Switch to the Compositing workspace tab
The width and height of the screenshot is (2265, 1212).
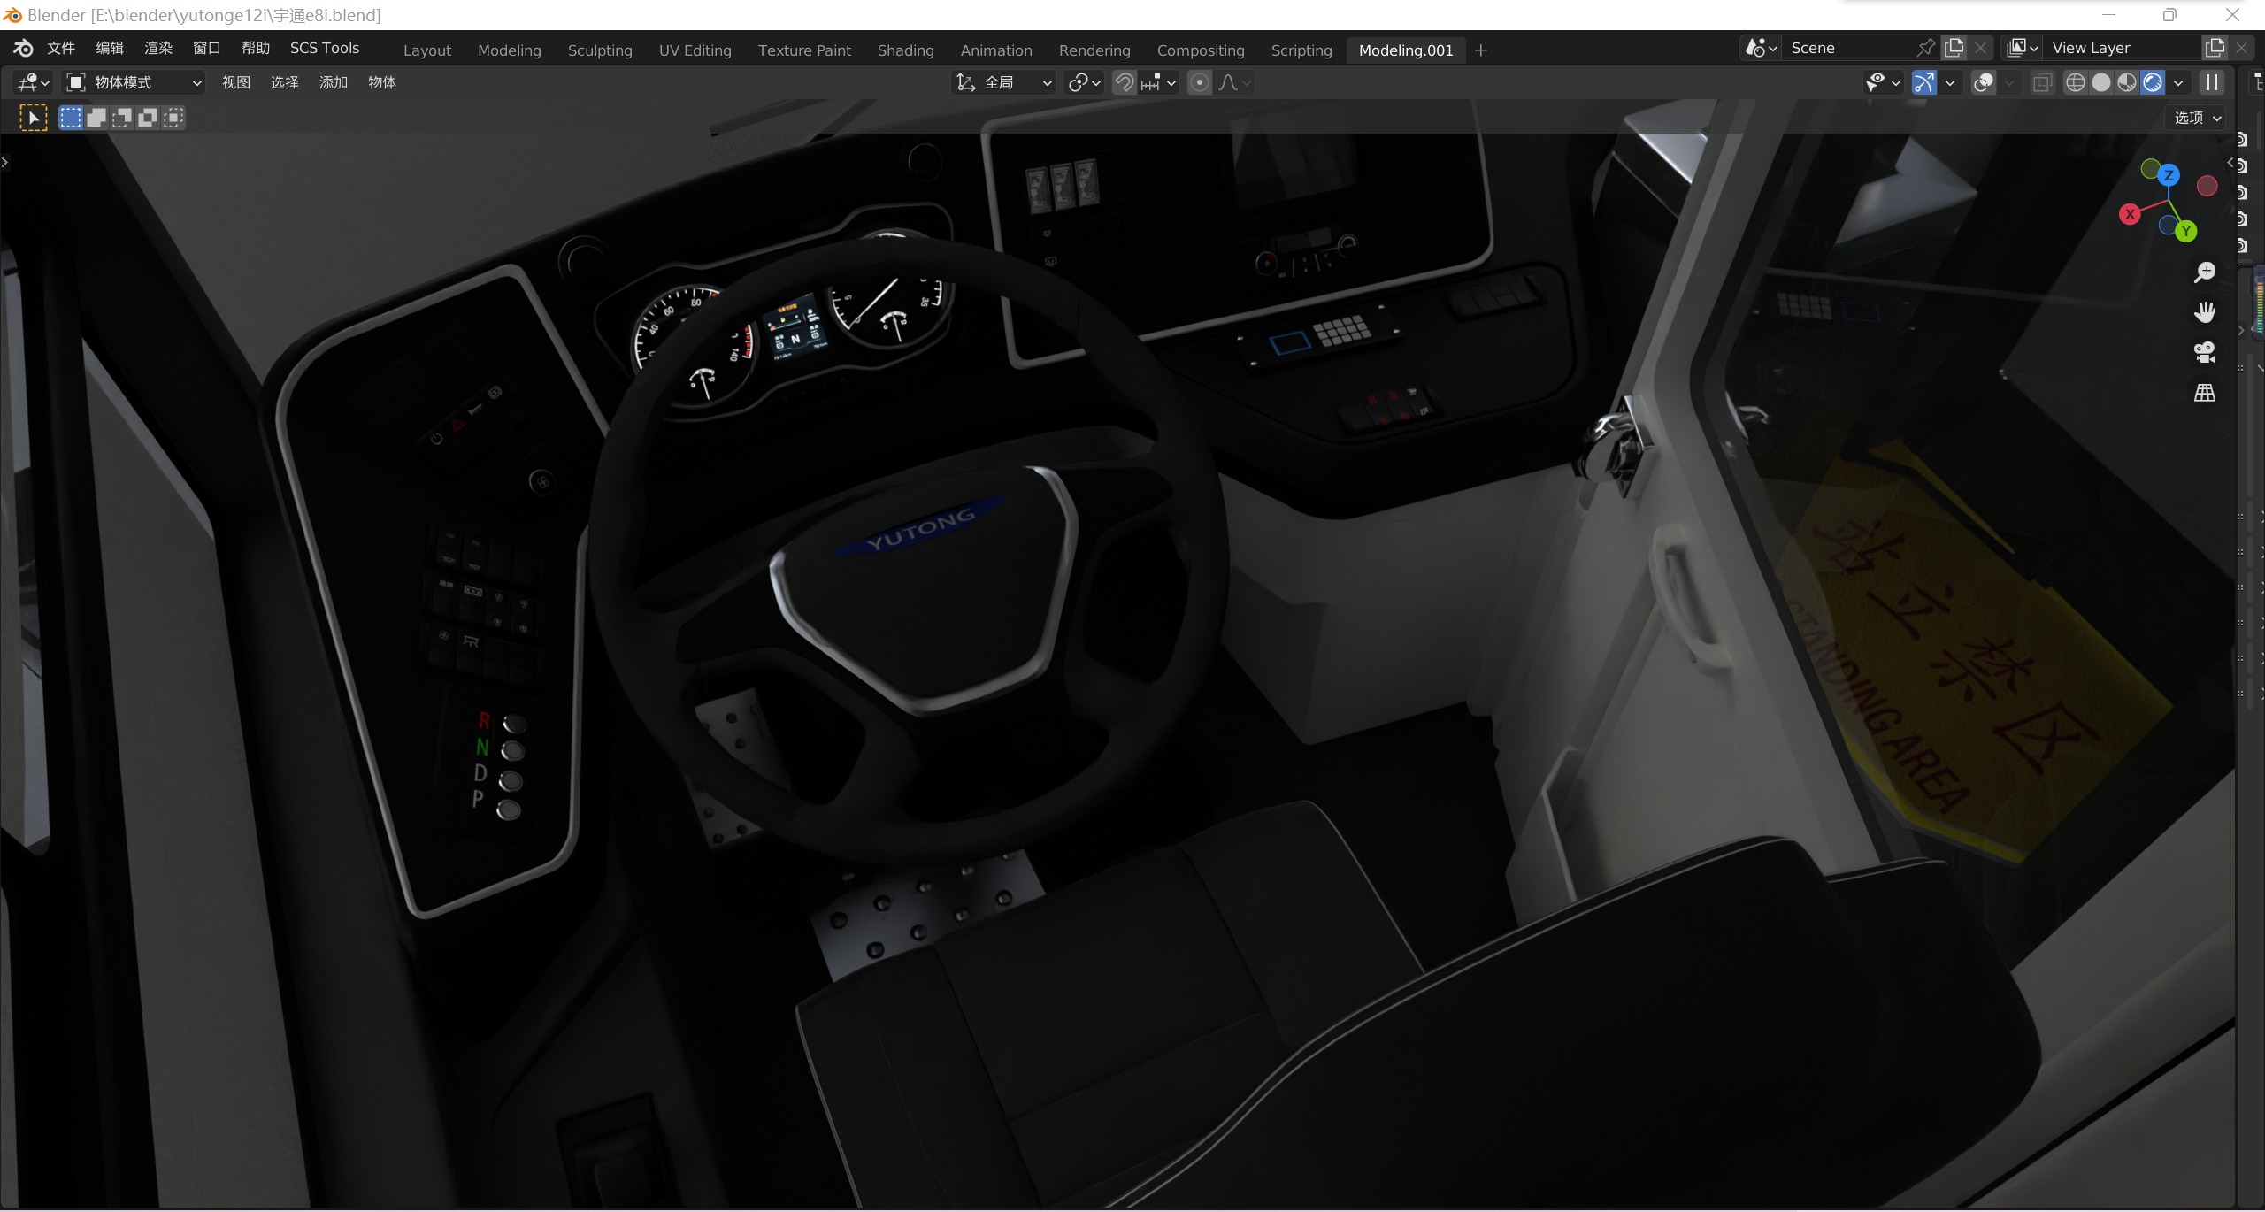click(x=1201, y=50)
